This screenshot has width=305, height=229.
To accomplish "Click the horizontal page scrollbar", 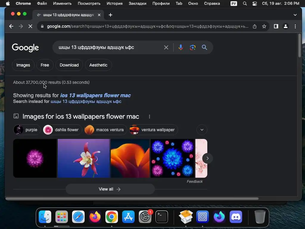I will (132, 199).
